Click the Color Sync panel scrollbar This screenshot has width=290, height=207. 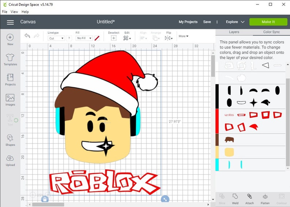pos(287,122)
